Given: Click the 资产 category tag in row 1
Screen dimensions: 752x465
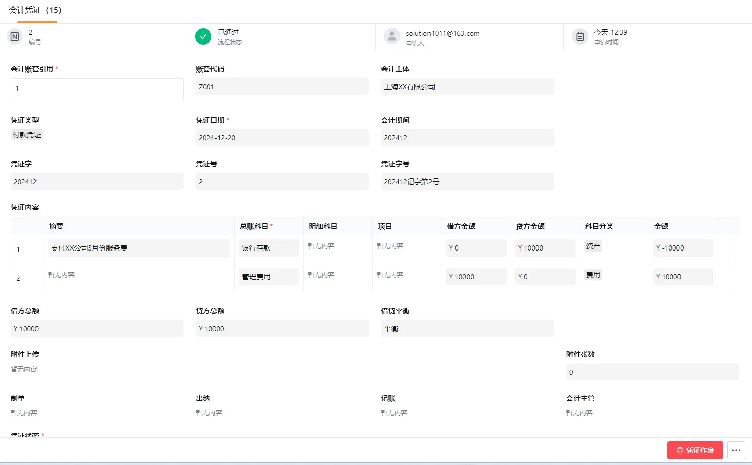Looking at the screenshot, I should coord(593,245).
